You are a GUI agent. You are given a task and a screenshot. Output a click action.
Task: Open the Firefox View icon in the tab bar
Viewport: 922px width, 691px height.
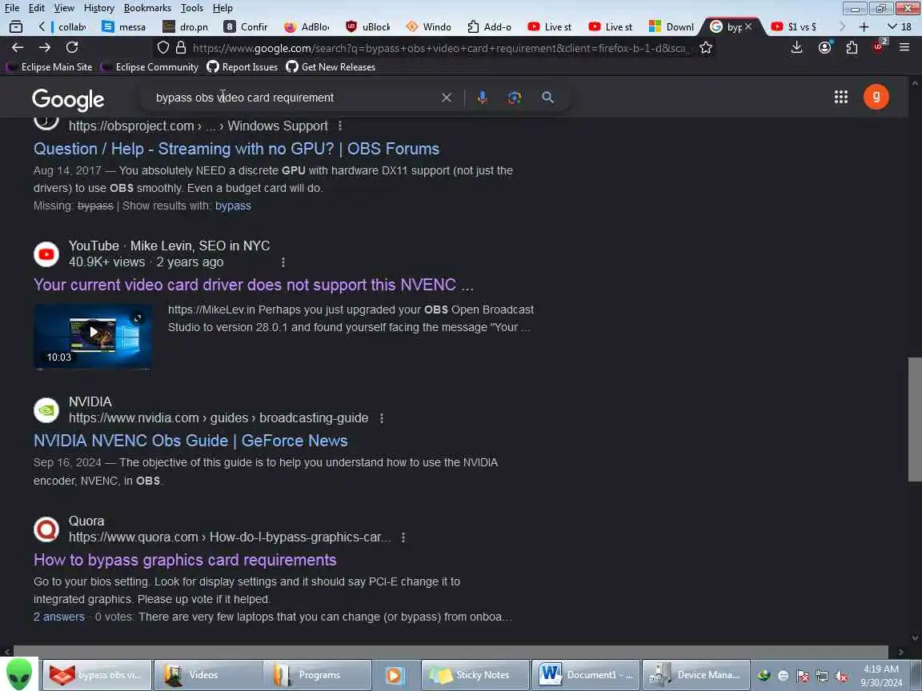click(x=16, y=26)
